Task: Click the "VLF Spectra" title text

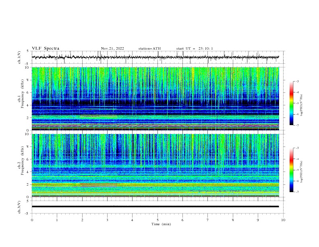Action: coord(46,48)
